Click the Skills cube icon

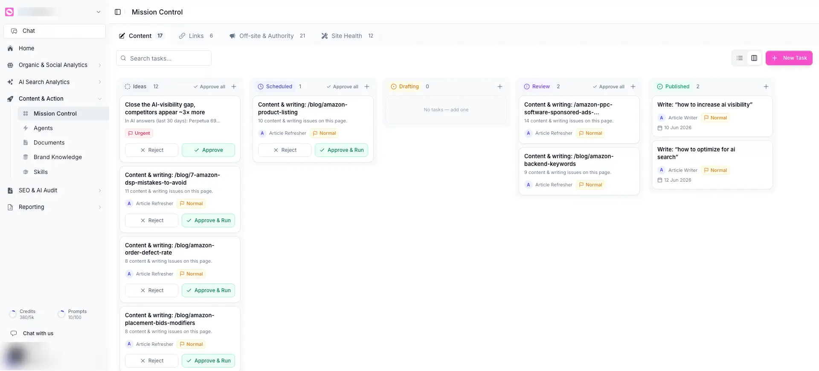[x=26, y=172]
